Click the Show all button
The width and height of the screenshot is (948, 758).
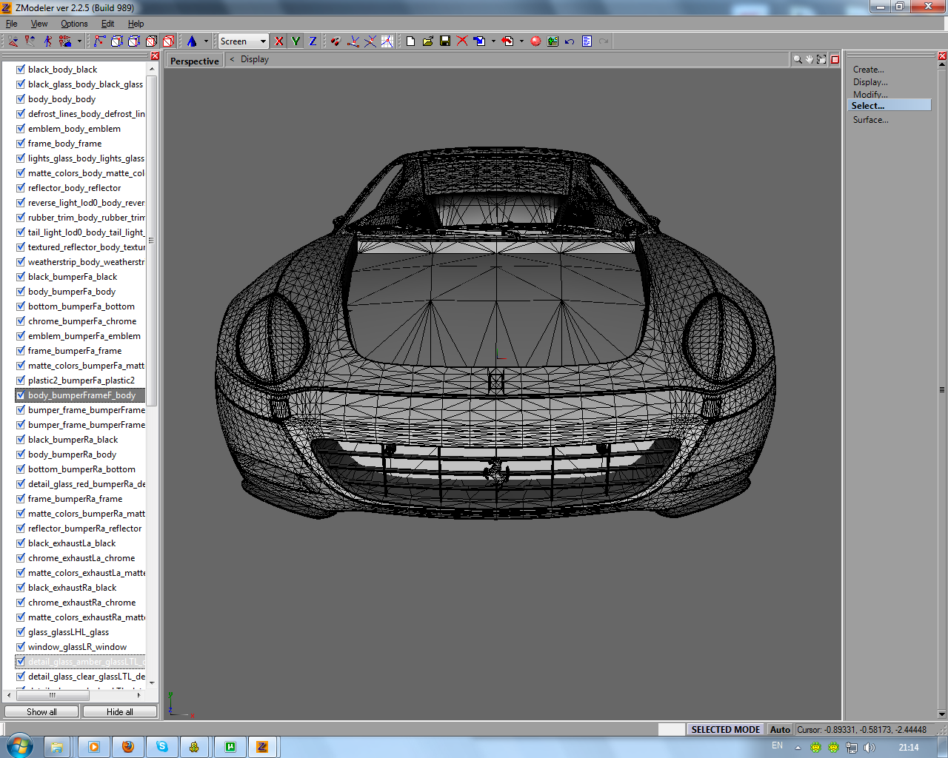[41, 712]
